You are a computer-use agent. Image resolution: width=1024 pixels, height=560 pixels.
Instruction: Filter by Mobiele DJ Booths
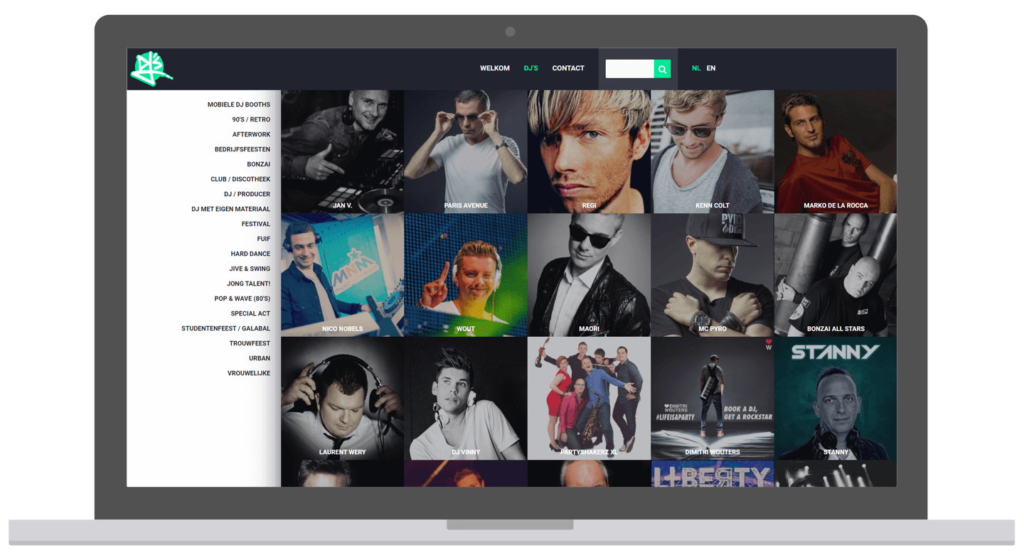(x=239, y=104)
